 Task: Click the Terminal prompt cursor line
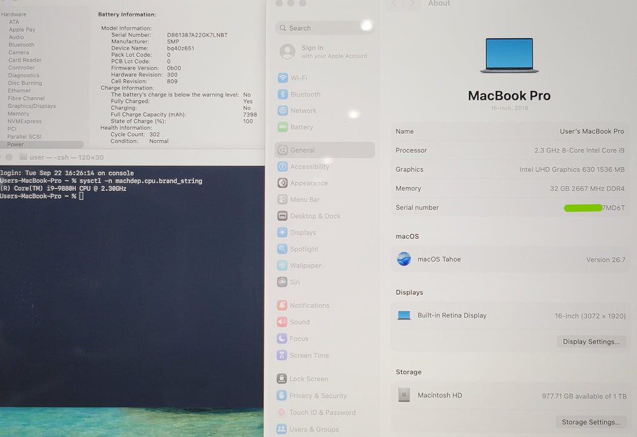pyautogui.click(x=42, y=197)
